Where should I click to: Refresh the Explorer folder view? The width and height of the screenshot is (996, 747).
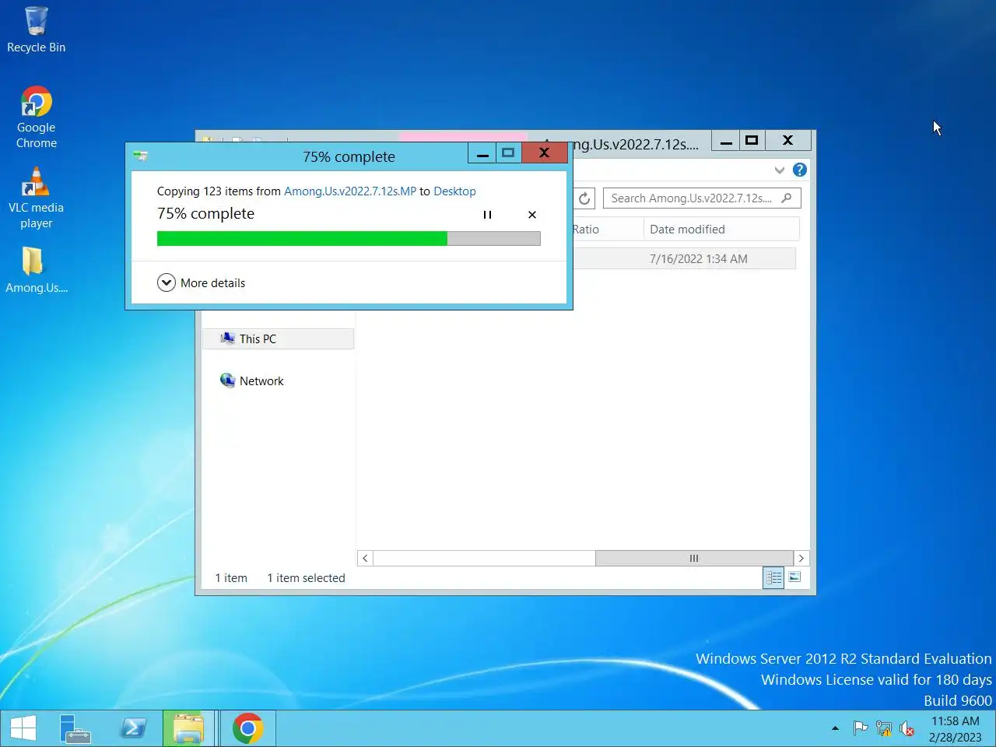click(584, 198)
